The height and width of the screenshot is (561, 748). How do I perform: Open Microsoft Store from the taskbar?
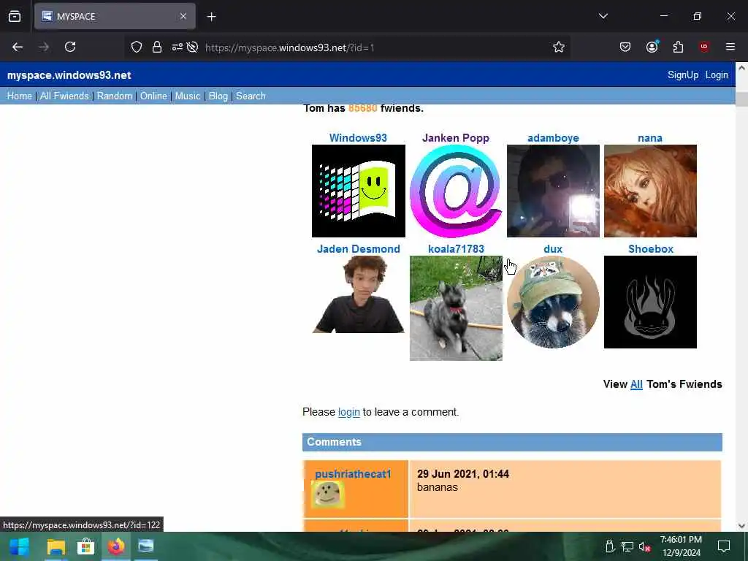(86, 546)
